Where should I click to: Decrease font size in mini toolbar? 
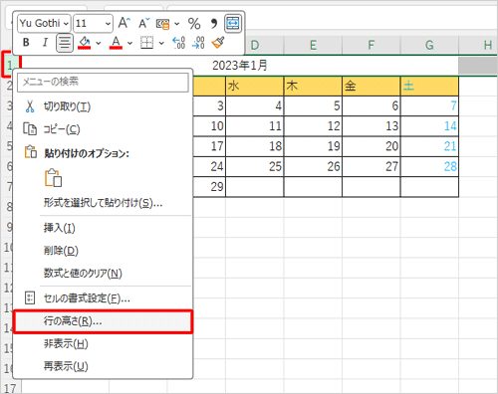(143, 23)
